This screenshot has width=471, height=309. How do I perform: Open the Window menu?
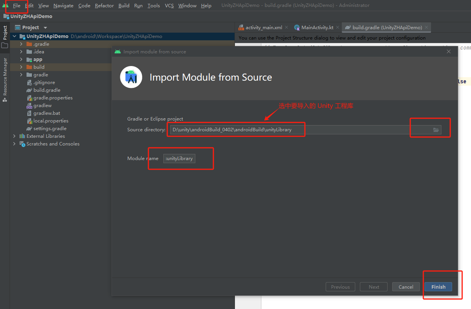pyautogui.click(x=187, y=5)
